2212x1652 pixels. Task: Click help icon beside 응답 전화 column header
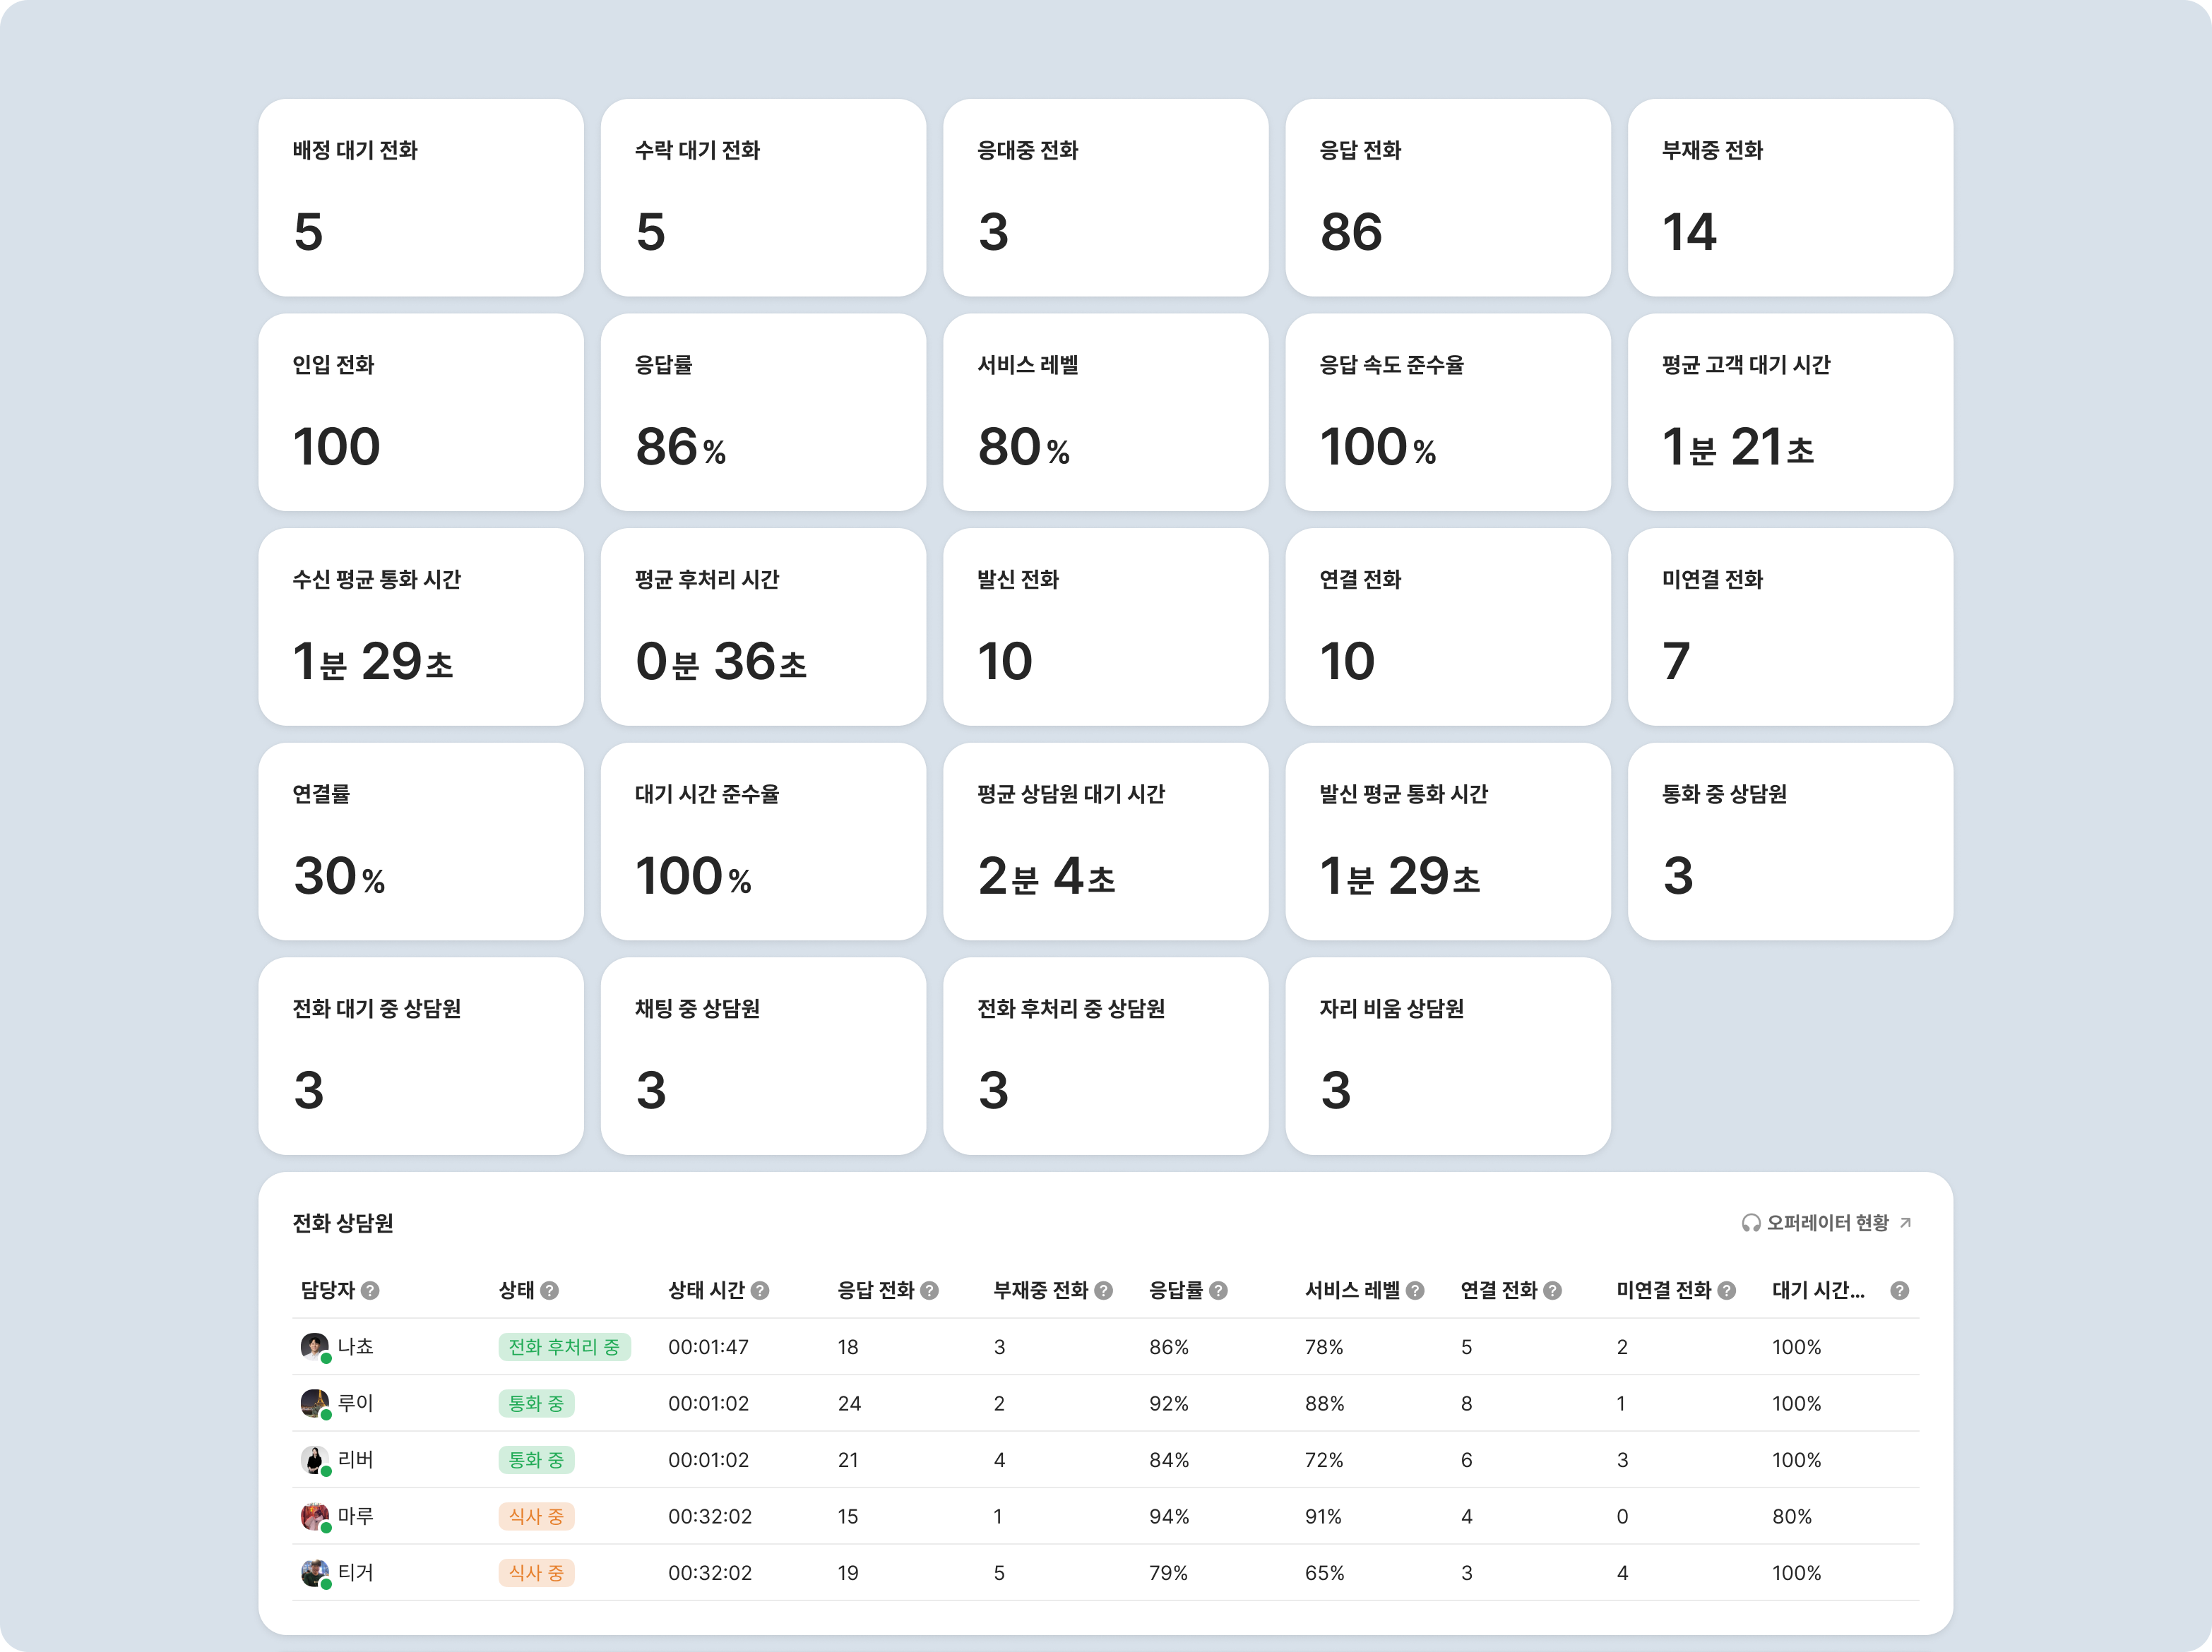click(929, 1291)
